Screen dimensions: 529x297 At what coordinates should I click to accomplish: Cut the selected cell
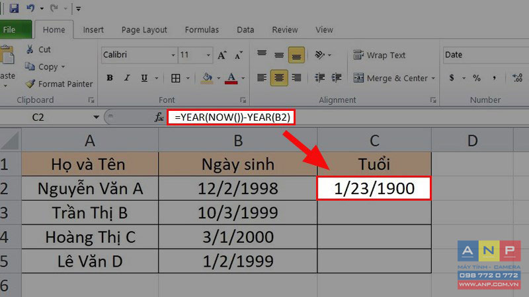pos(38,49)
